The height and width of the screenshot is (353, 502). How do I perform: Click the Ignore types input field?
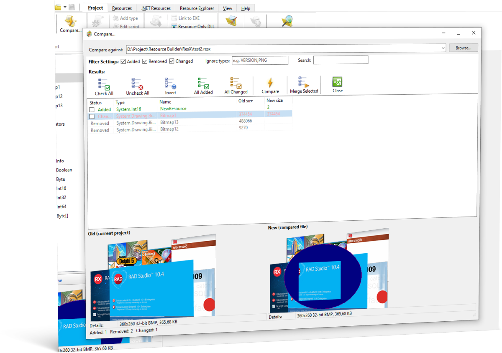coord(260,61)
